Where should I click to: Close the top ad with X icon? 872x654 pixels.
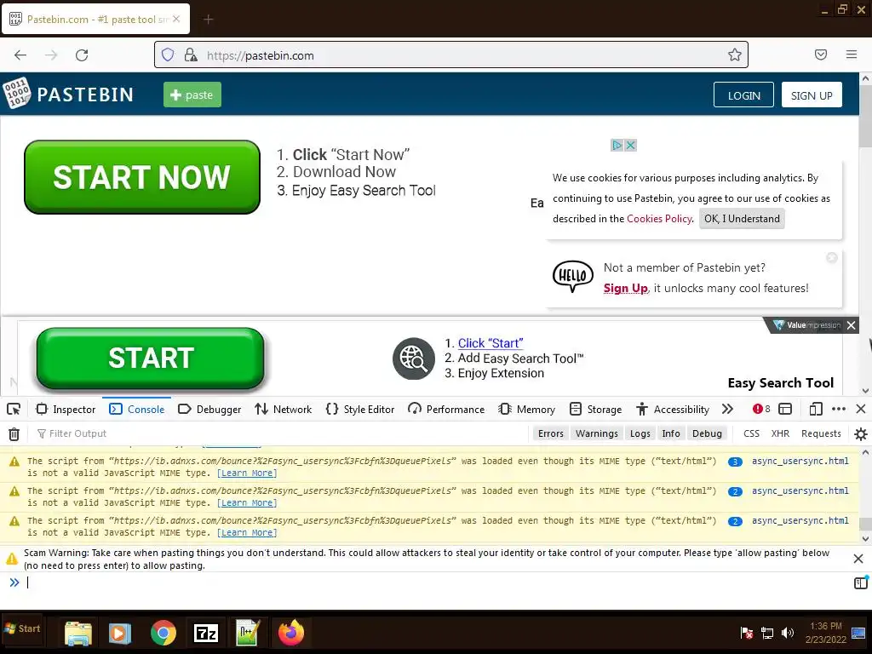(631, 145)
